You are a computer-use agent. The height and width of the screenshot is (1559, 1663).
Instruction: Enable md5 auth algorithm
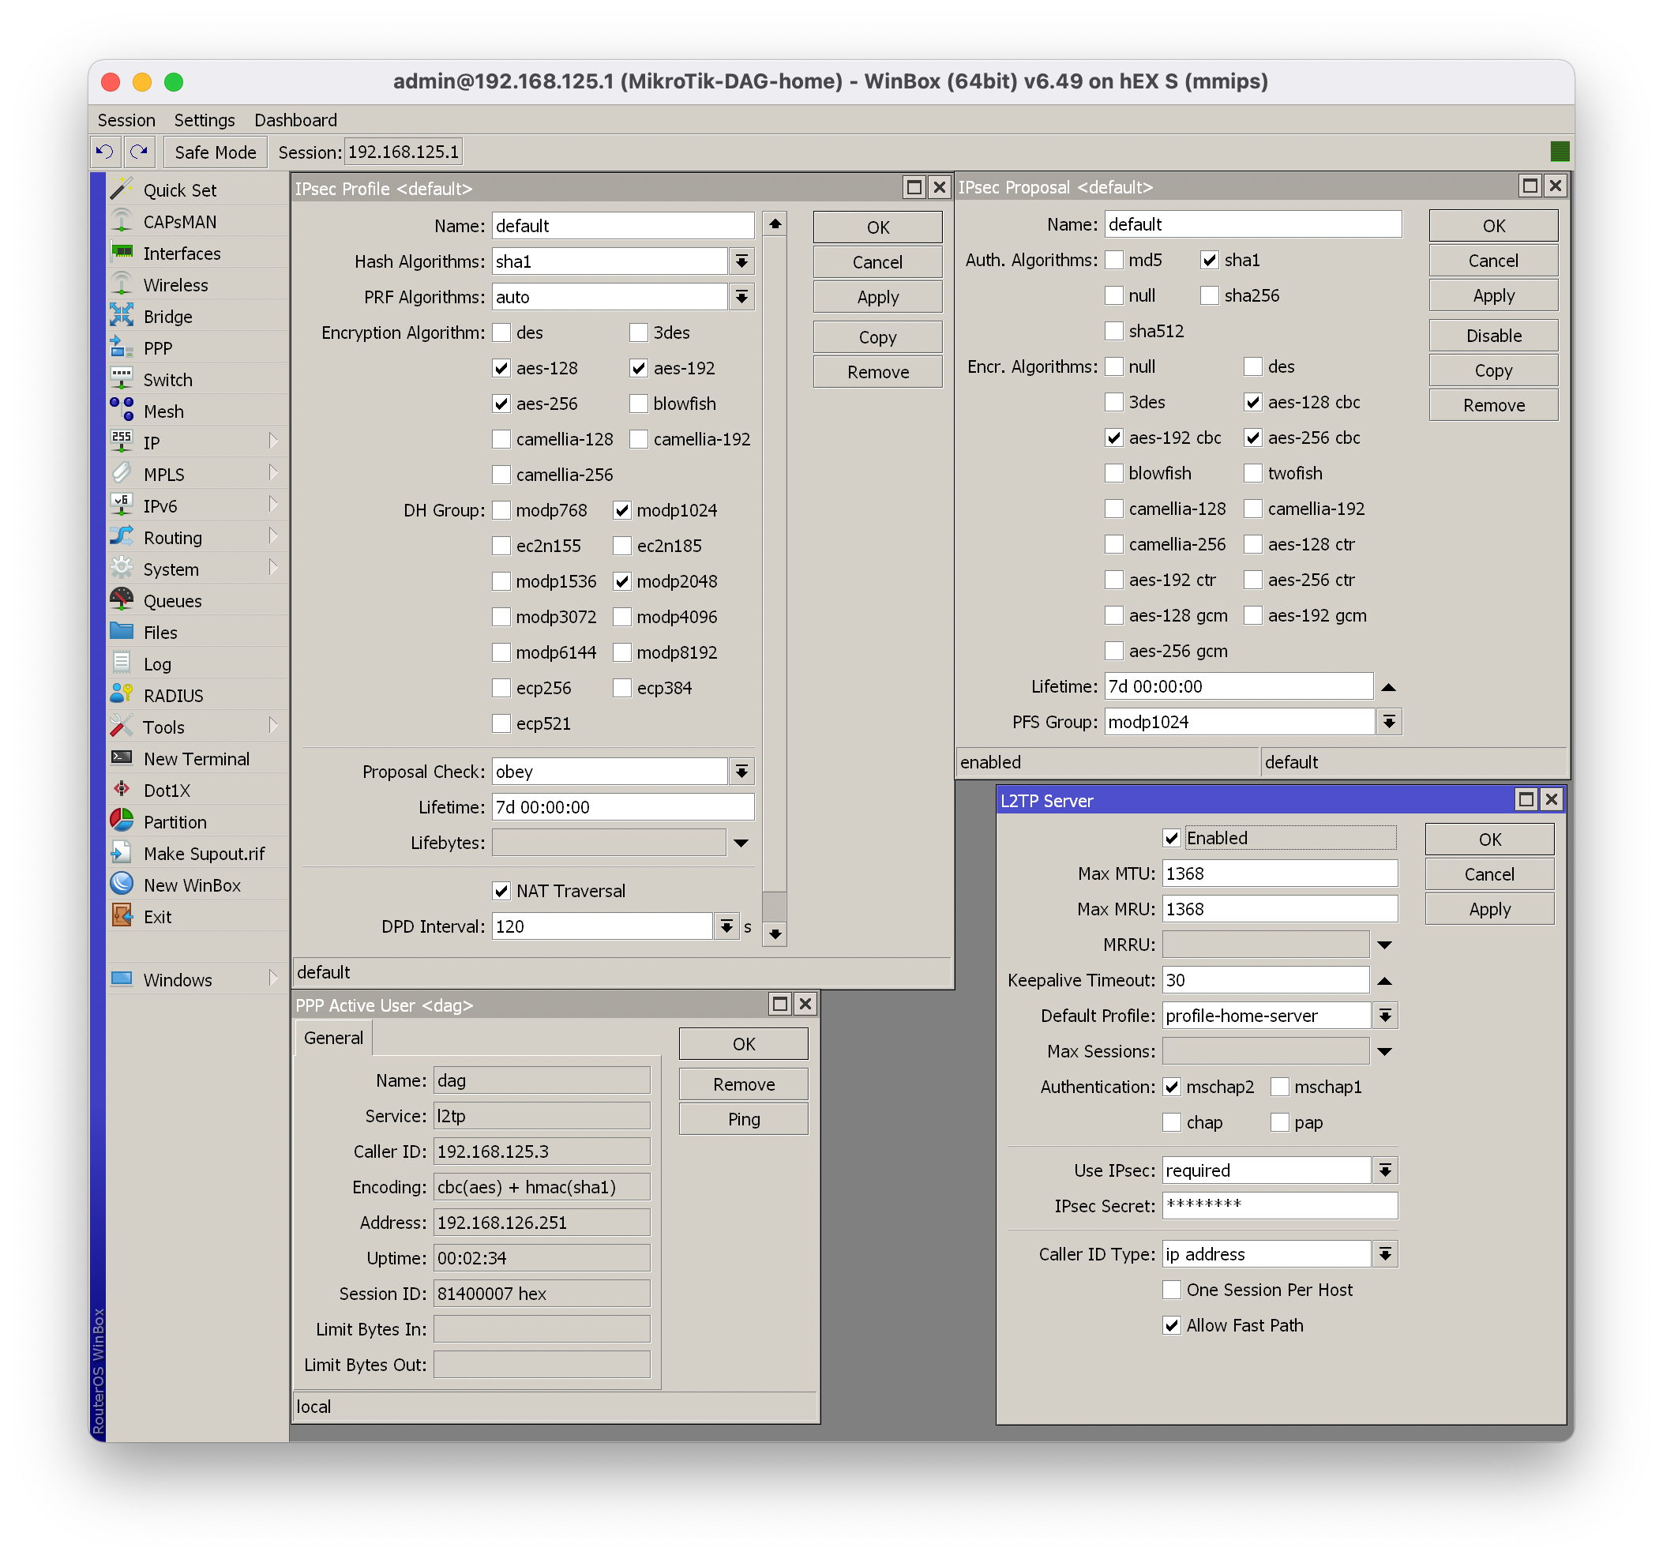click(1114, 261)
